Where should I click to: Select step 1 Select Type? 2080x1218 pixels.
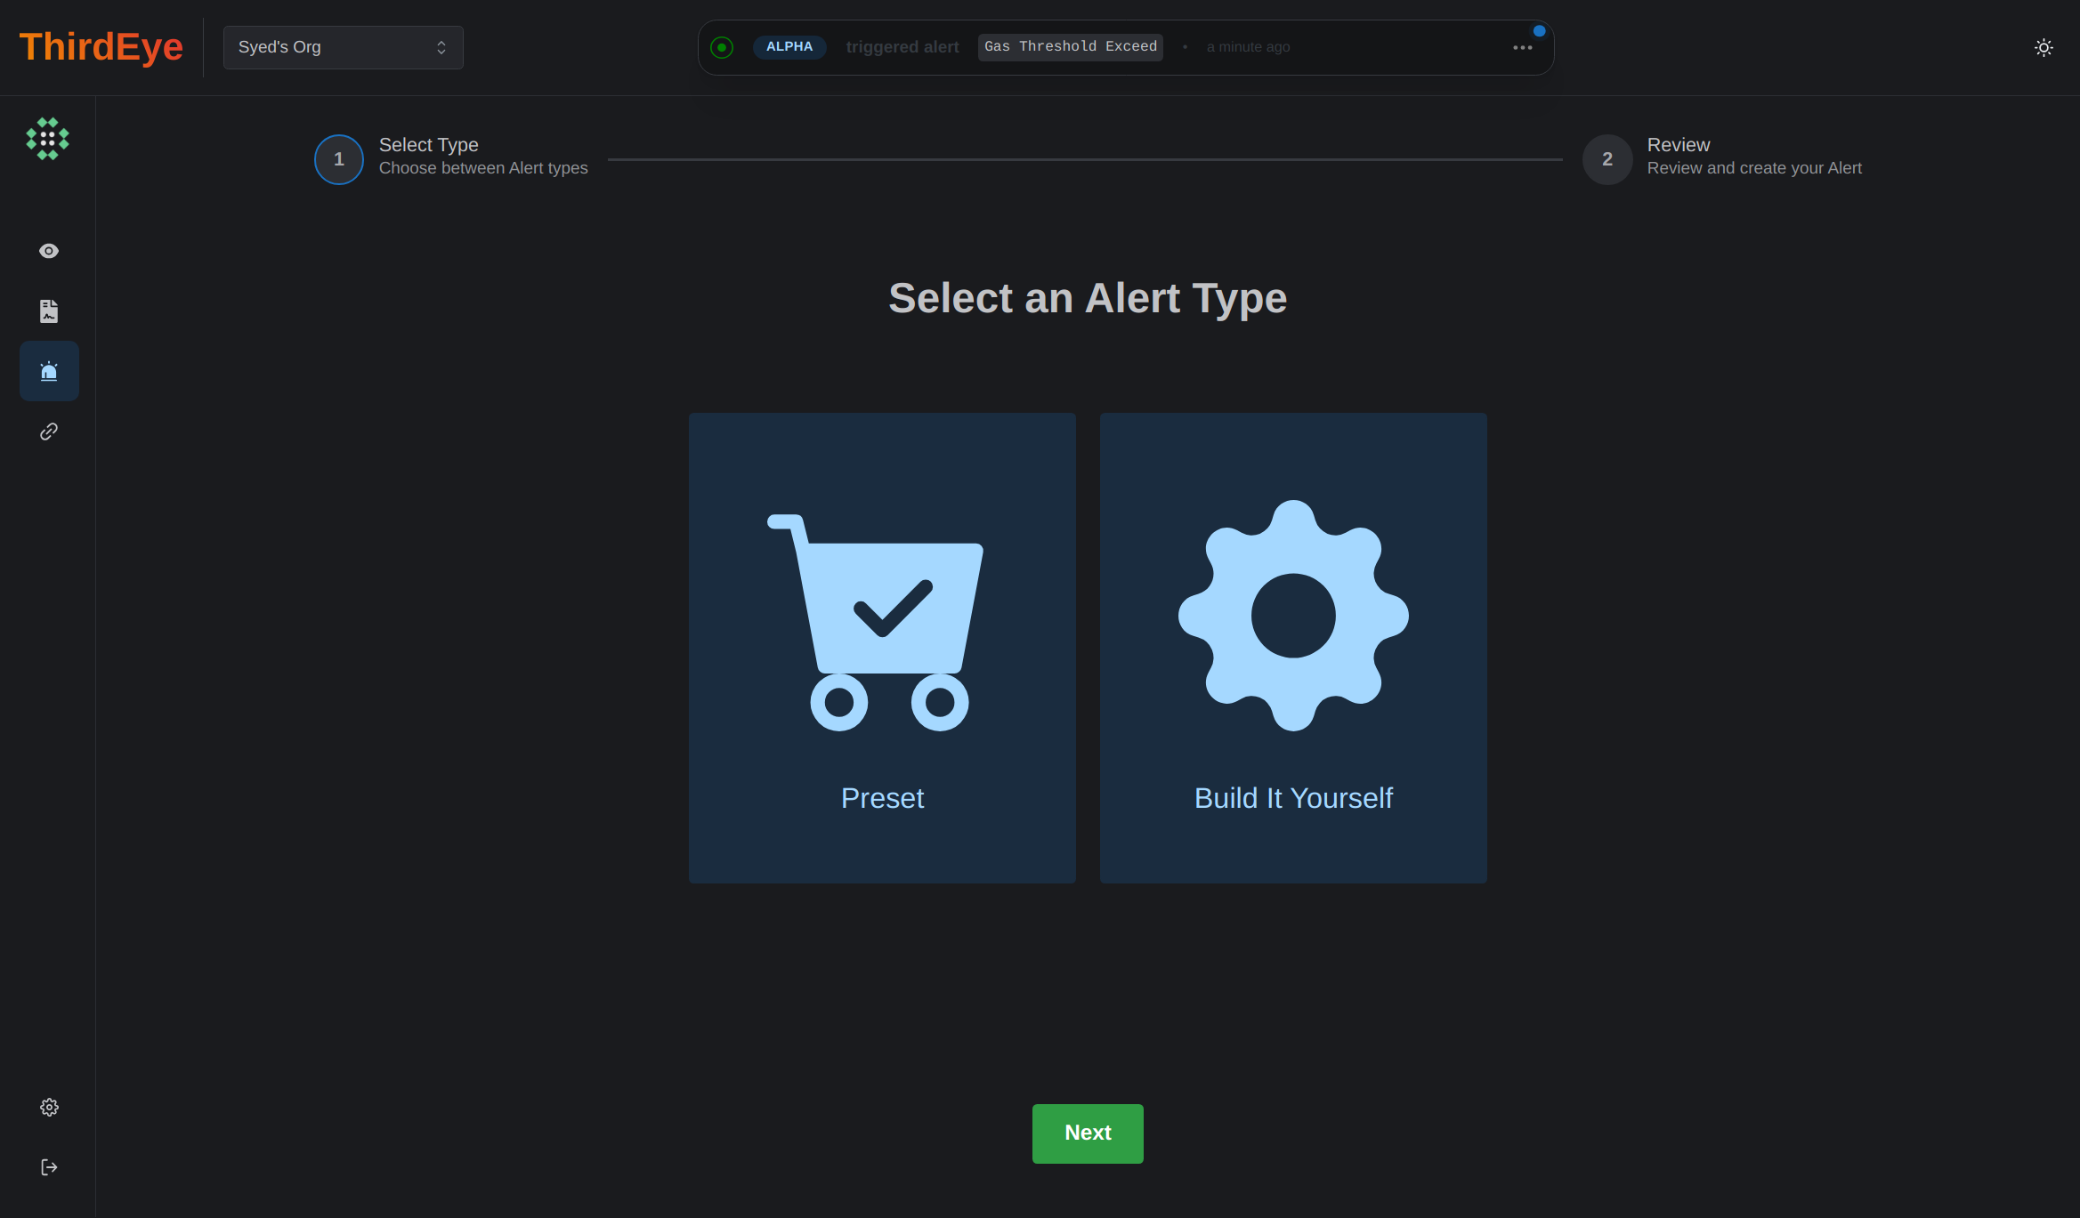click(x=339, y=159)
